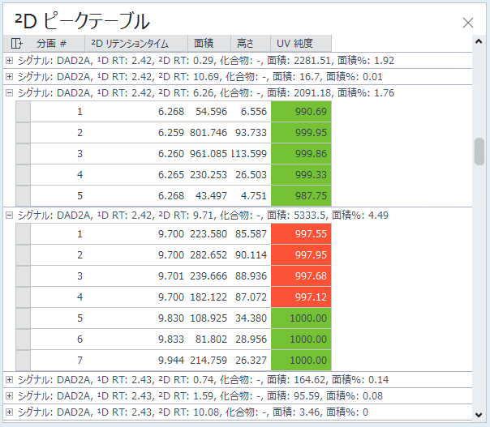Click row selector of row with area 214.759

(24, 361)
